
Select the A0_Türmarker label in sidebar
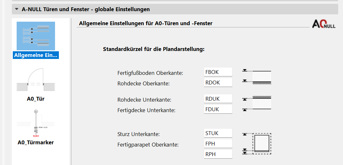point(36,143)
